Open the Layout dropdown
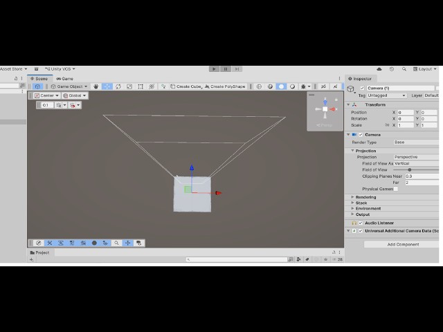The image size is (443, 332). coord(424,69)
